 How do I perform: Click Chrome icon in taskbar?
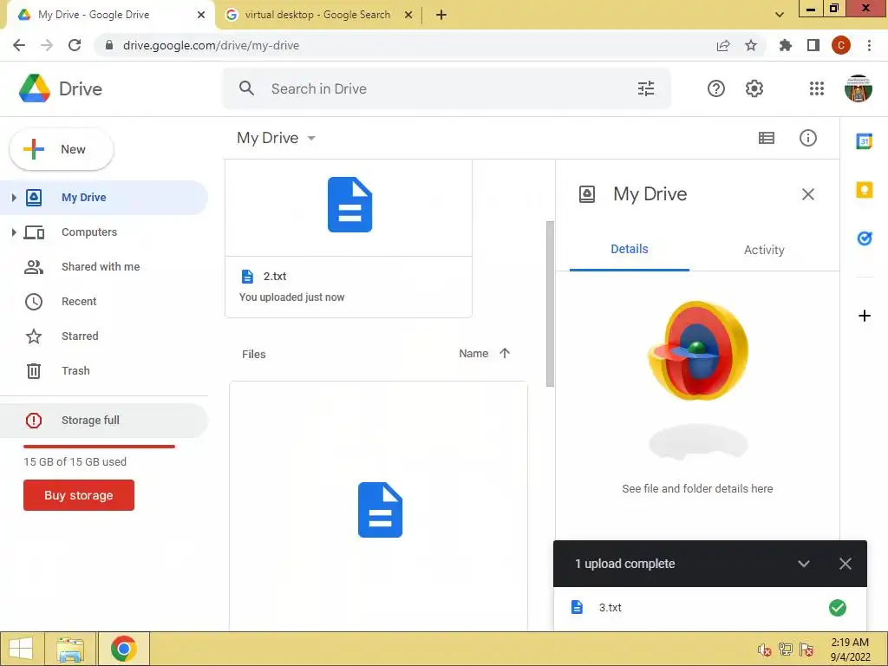(x=123, y=649)
